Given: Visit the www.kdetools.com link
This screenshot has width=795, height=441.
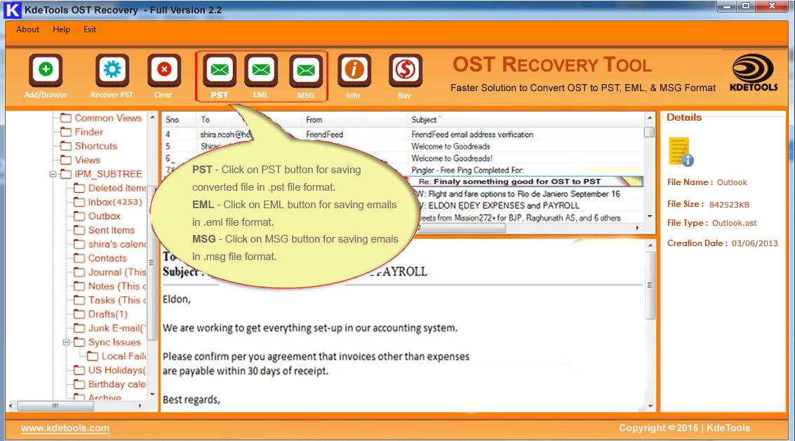Looking at the screenshot, I should pos(65,428).
